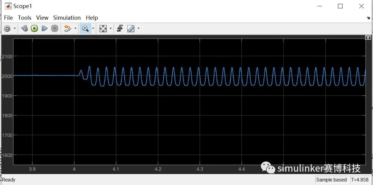Click the 4 x-axis tick label
This screenshot has width=373, height=185.
pyautogui.click(x=74, y=169)
